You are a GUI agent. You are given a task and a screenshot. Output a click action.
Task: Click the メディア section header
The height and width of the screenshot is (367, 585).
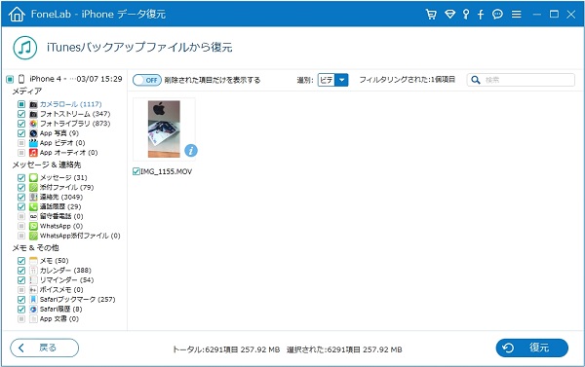coord(27,92)
